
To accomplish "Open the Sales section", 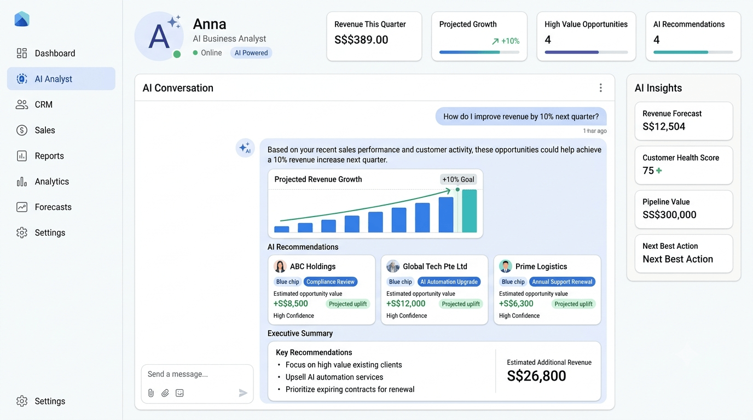I will tap(61, 130).
